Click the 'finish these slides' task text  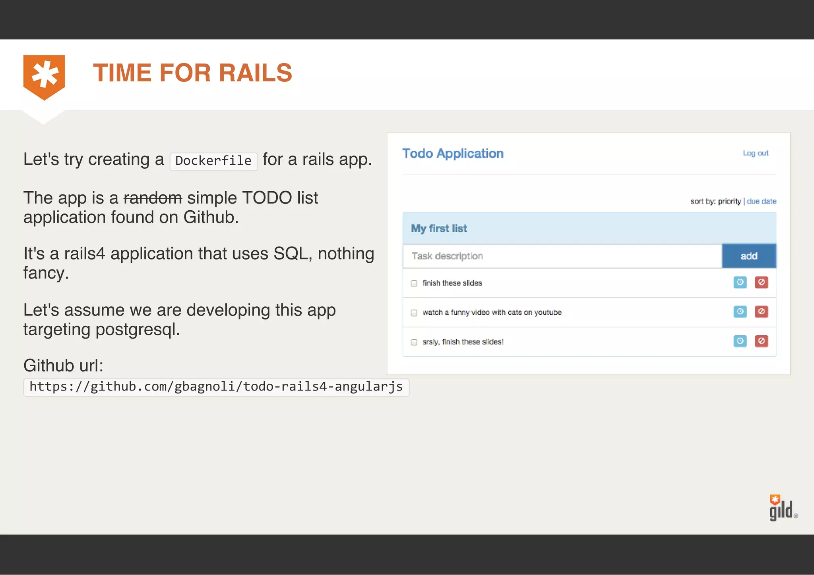(x=452, y=283)
